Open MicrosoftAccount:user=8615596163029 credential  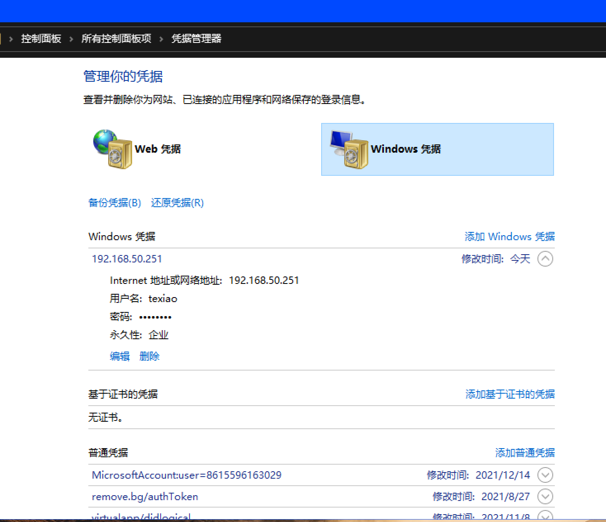pos(187,475)
